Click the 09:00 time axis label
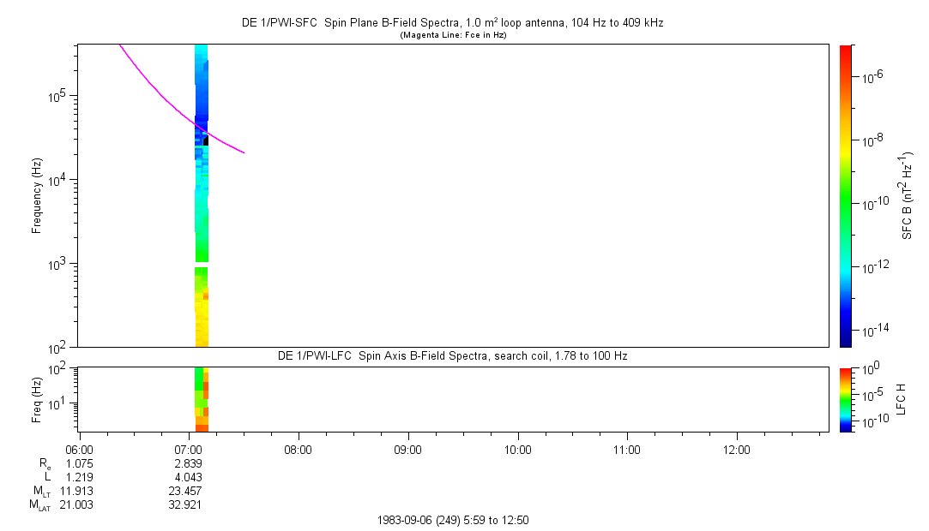Viewport: 929px width, 531px height. (x=407, y=450)
